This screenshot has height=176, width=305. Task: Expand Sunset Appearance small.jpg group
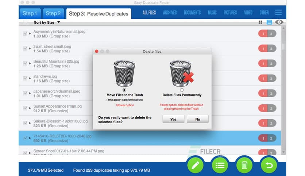pyautogui.click(x=30, y=108)
